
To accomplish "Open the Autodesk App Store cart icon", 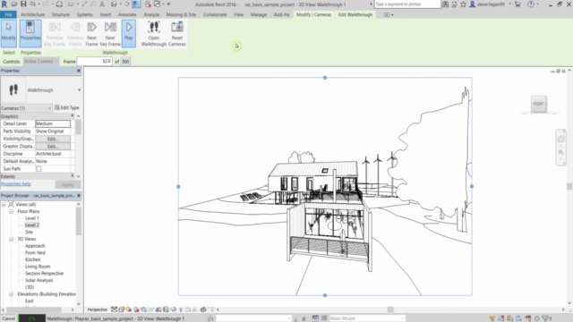I will point(517,4).
